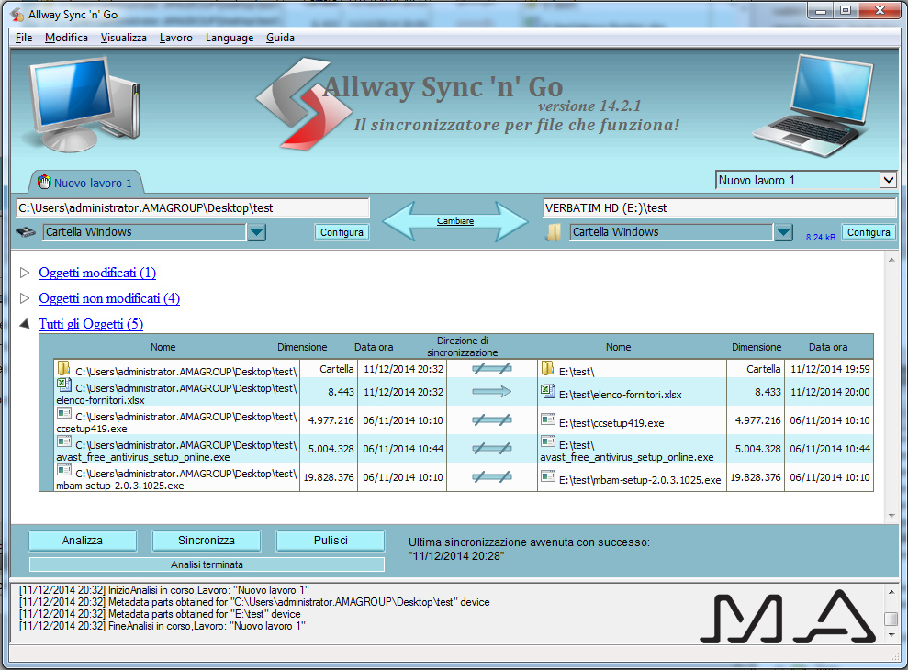The height and width of the screenshot is (670, 908).
Task: Click no-sync direction icon in test folder row
Action: click(491, 368)
